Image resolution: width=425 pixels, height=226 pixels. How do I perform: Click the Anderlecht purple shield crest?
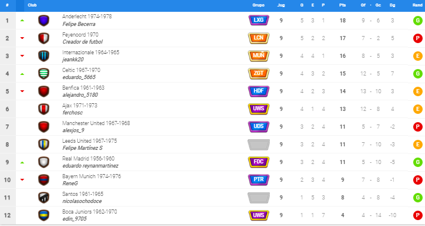44,21
